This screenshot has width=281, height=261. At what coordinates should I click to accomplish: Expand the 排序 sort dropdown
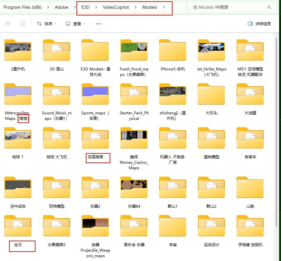tap(46, 24)
